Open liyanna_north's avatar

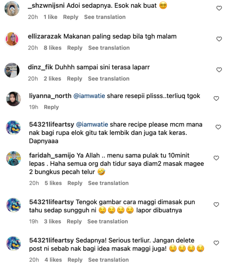(x=13, y=99)
